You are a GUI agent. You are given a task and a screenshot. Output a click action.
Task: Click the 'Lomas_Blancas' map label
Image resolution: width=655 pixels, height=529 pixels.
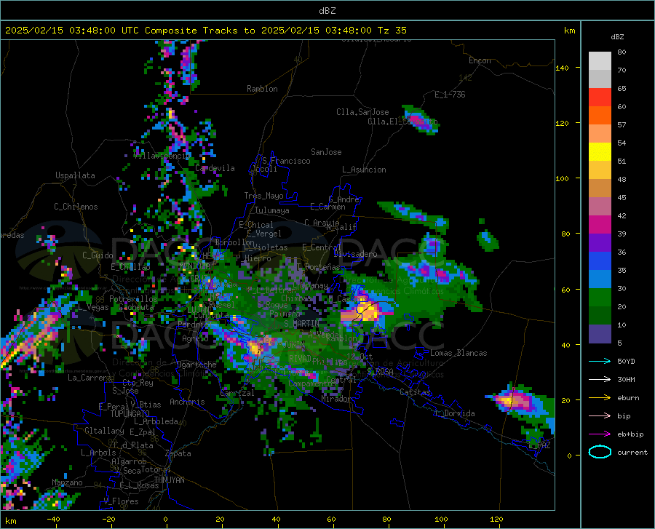(x=458, y=353)
